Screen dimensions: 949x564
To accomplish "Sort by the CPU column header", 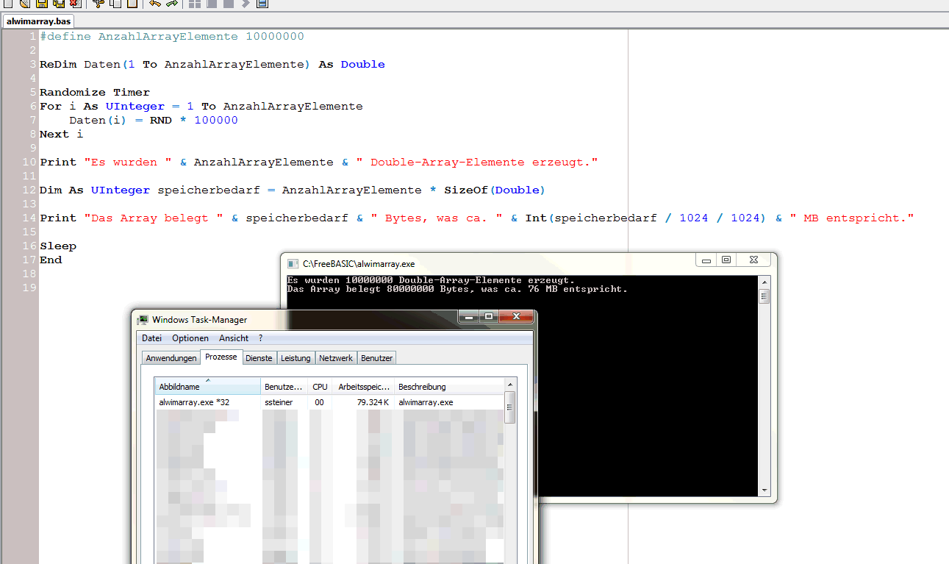I will [x=320, y=387].
